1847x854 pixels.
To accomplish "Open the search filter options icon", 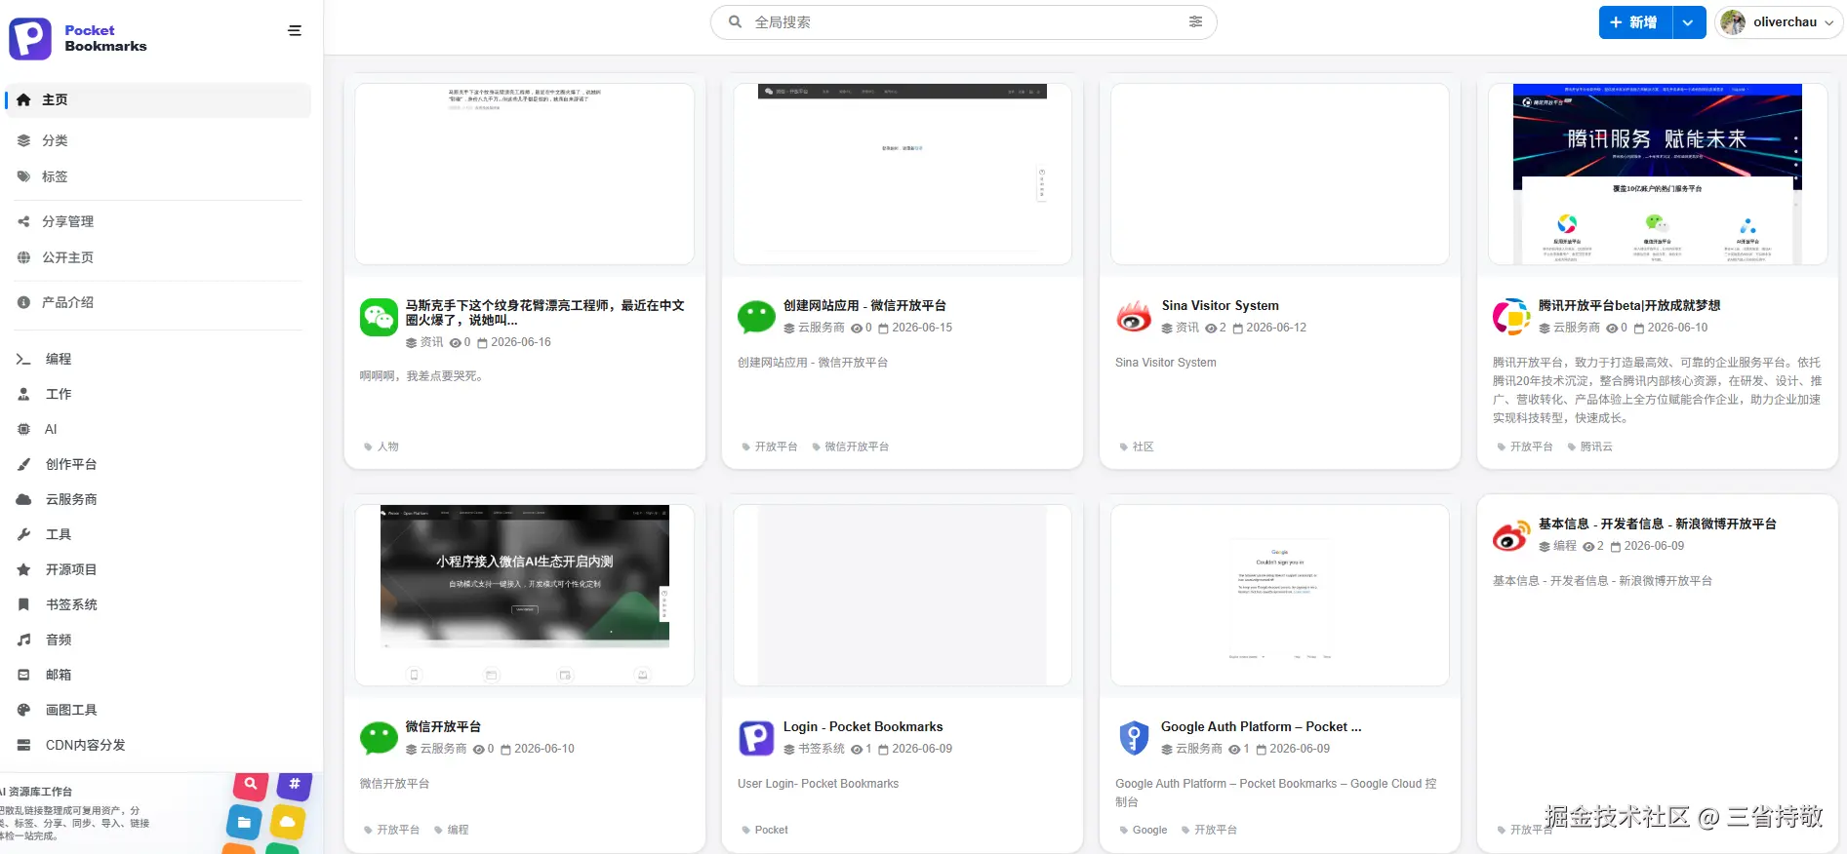I will pos(1195,21).
